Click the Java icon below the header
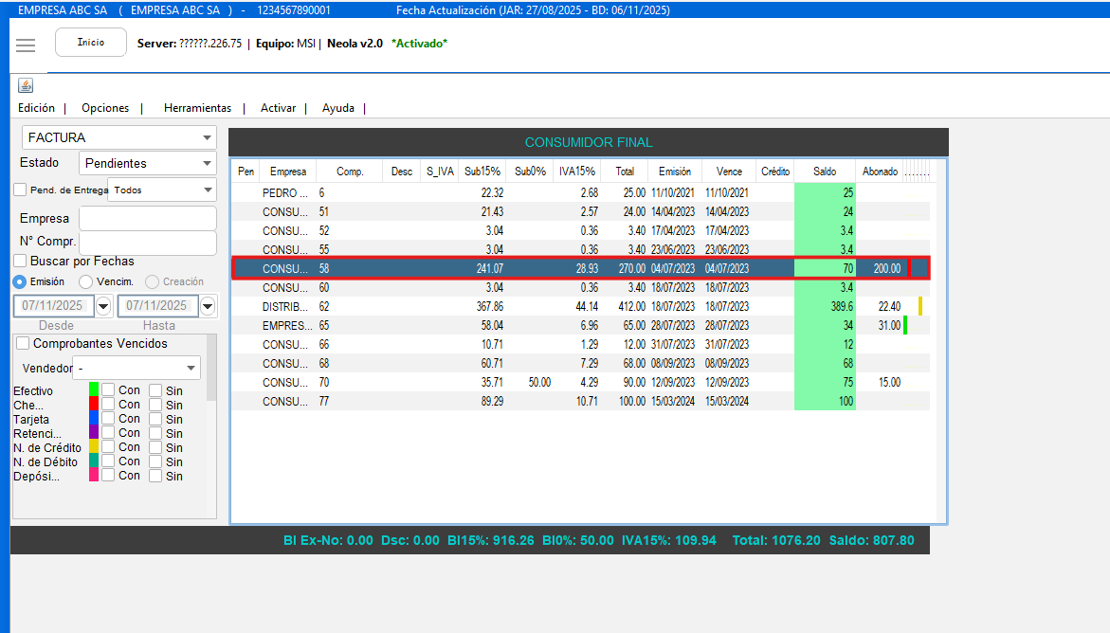 click(x=26, y=85)
